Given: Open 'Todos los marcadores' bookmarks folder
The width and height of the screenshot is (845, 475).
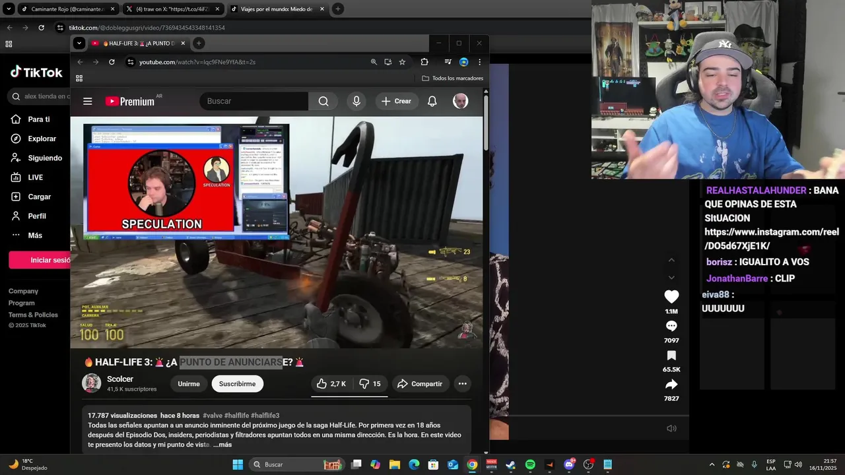Looking at the screenshot, I should click(x=453, y=79).
